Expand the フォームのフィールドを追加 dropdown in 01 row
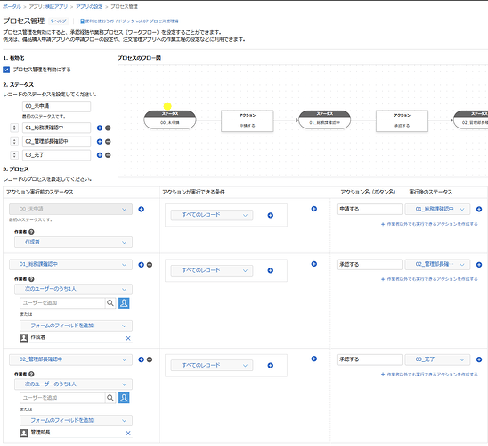488x446 pixels. pyautogui.click(x=77, y=326)
